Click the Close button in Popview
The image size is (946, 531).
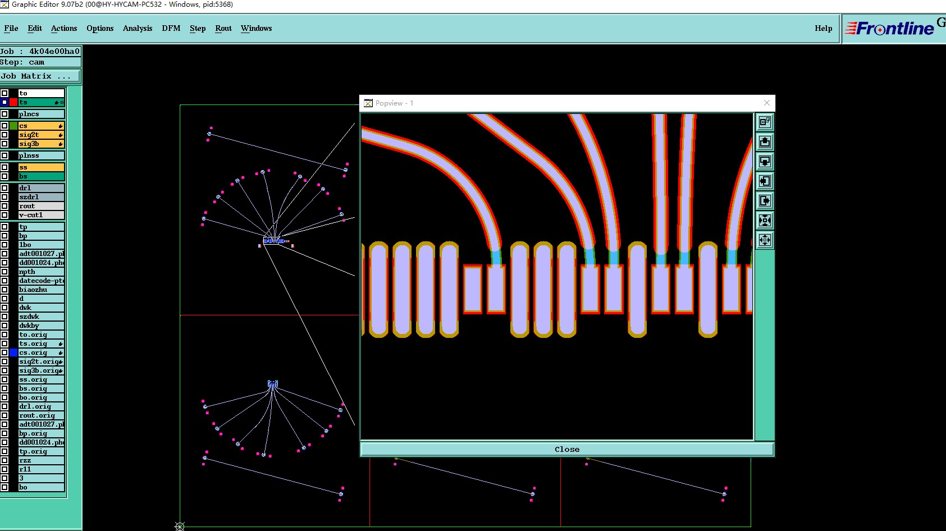point(567,449)
